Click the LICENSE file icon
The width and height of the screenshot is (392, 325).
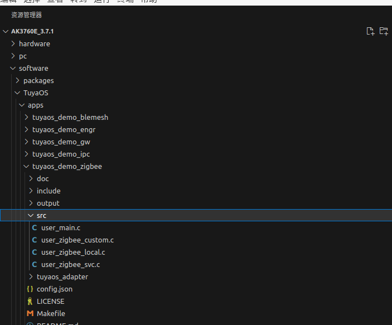point(30,301)
